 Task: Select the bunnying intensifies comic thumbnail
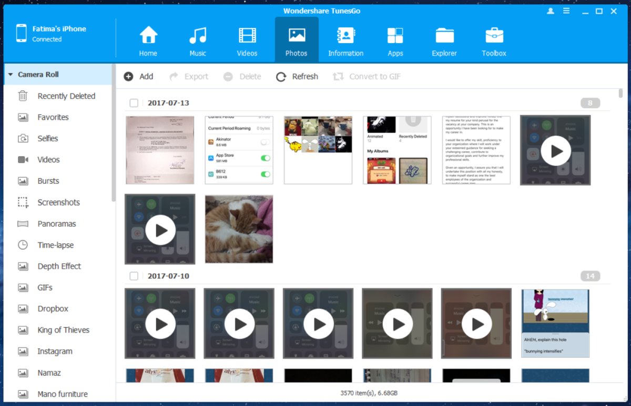click(x=555, y=324)
